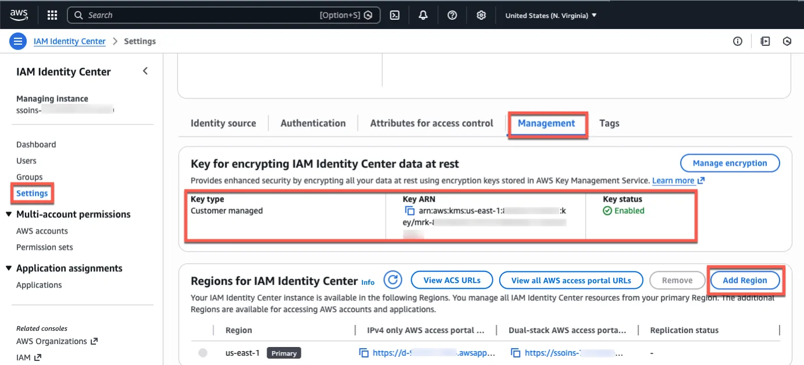The height and width of the screenshot is (365, 804).
Task: Click the Add Region button
Action: click(745, 280)
